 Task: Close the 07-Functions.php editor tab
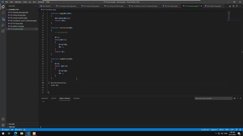201,6
